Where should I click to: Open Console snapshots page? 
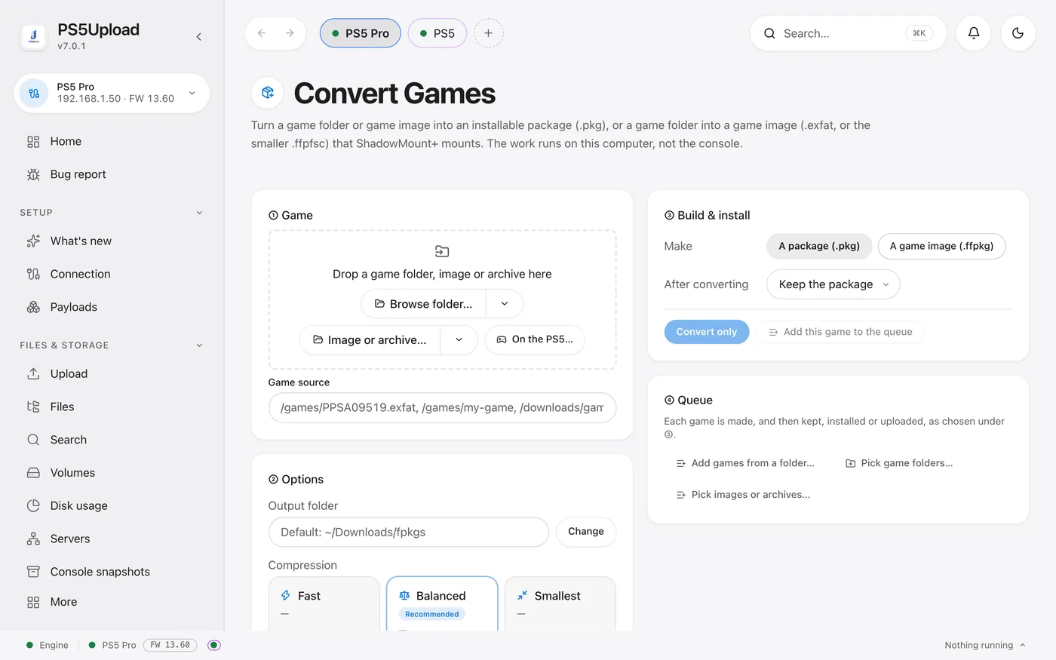(112, 572)
